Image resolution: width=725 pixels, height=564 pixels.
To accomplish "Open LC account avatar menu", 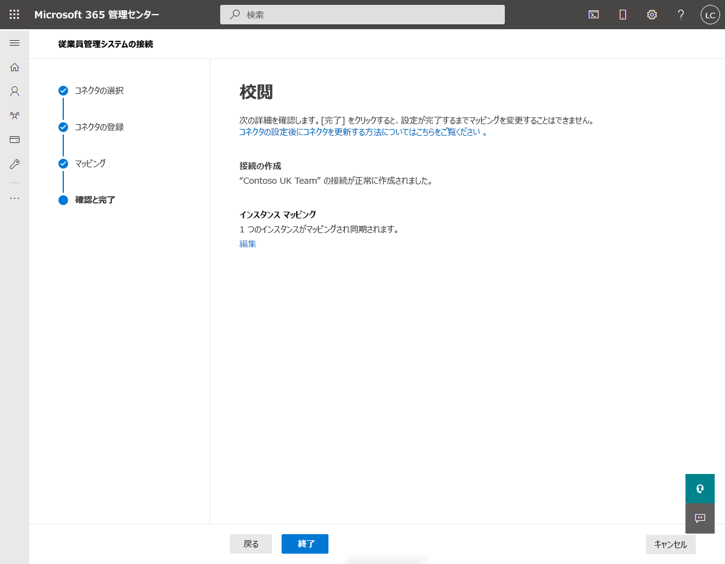I will point(710,15).
